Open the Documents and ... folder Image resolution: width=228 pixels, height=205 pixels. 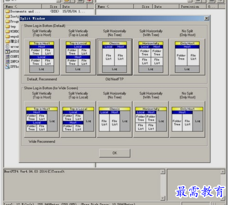click(23, 11)
